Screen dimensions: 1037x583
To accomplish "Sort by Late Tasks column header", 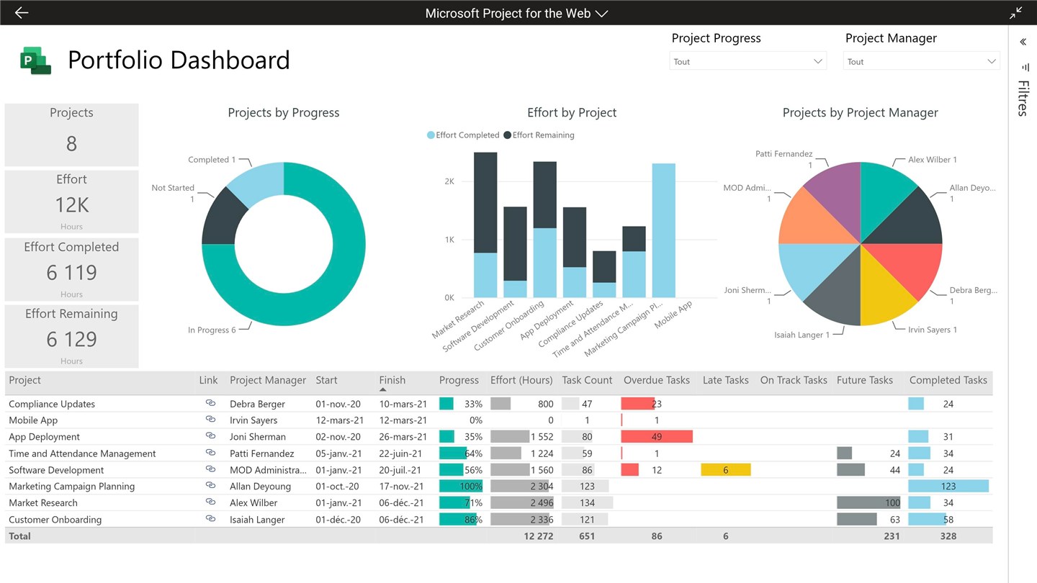I will [726, 380].
